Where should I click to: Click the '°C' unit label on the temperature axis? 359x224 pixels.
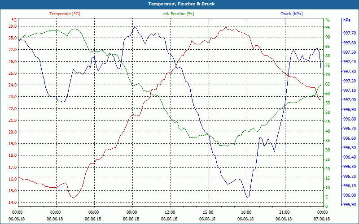click(x=14, y=20)
